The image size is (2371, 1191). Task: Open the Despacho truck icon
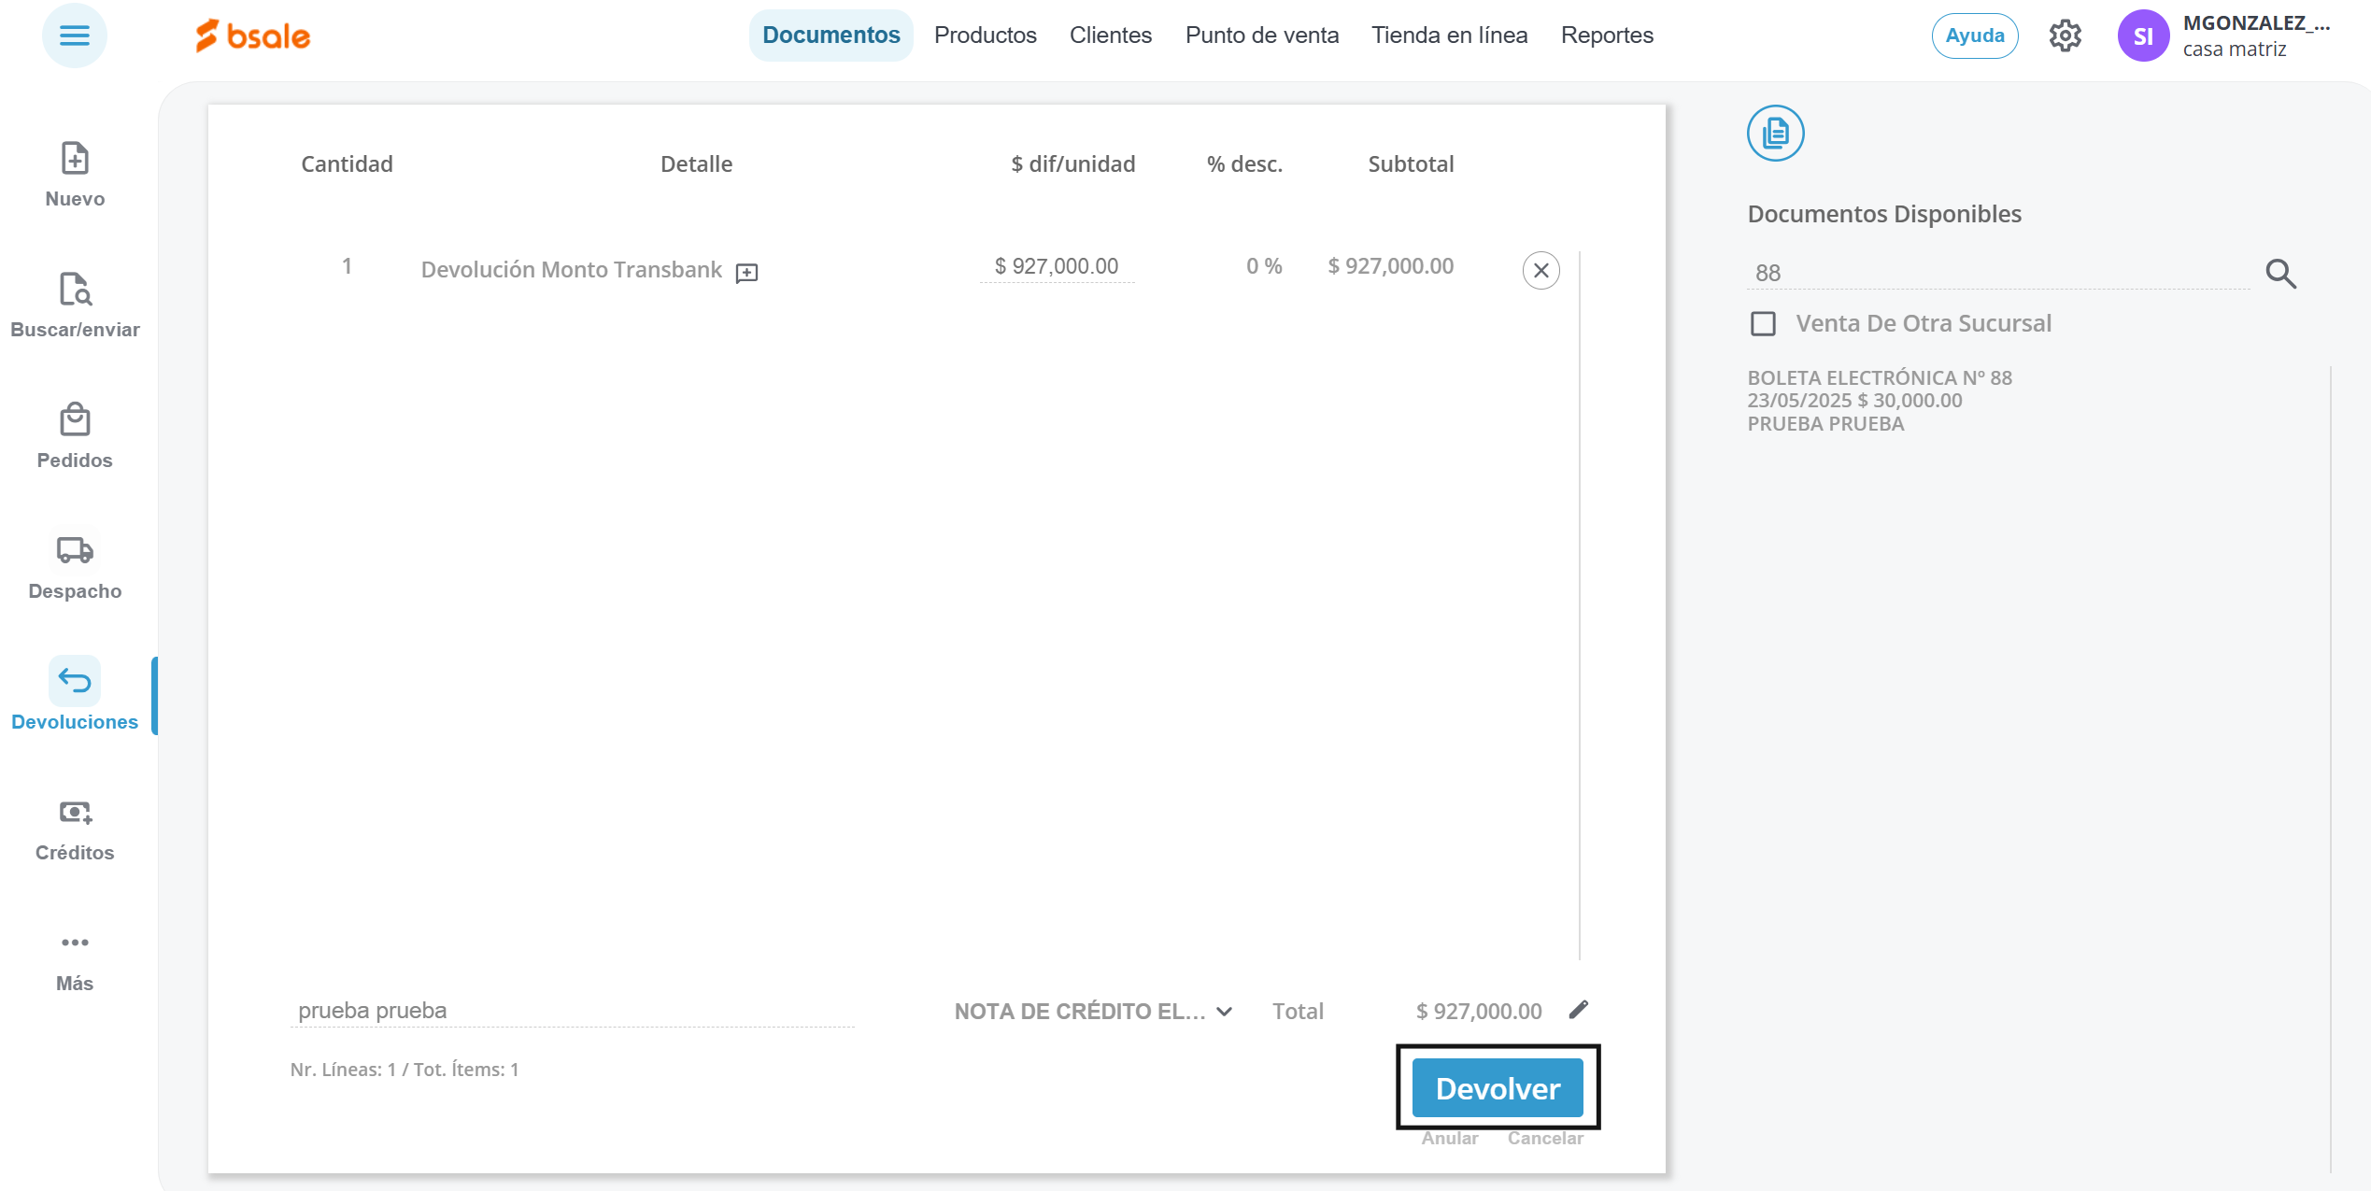75,550
